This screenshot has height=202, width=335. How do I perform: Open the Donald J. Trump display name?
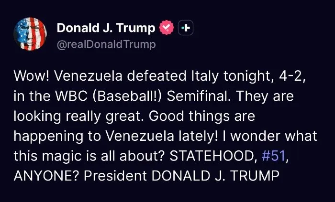[106, 28]
